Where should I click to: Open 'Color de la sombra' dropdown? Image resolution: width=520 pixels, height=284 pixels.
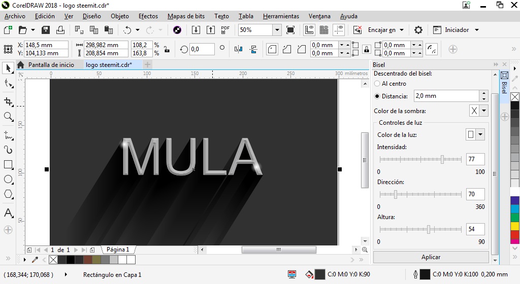[484, 111]
